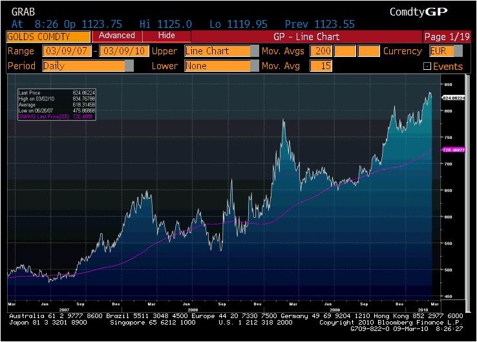This screenshot has width=477, height=342.
Task: Click the 'Period' label
Action: tap(21, 66)
